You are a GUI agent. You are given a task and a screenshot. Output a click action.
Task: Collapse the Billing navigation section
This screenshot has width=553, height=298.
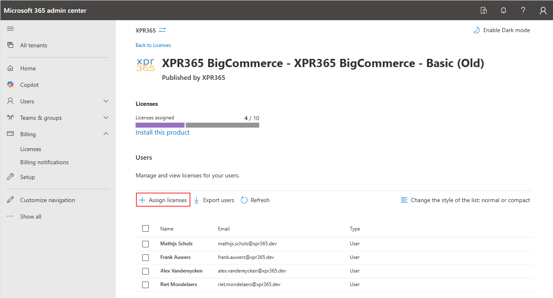(x=105, y=134)
